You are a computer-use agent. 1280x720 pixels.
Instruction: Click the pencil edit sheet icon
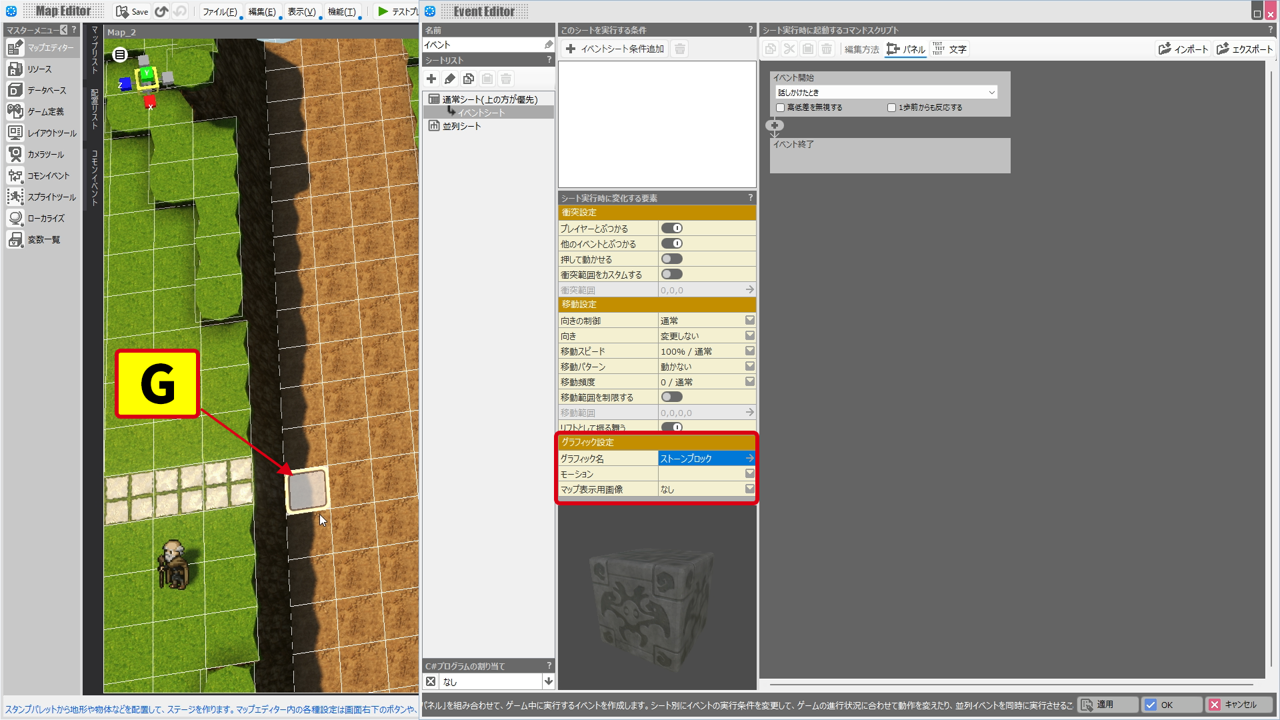click(x=450, y=79)
